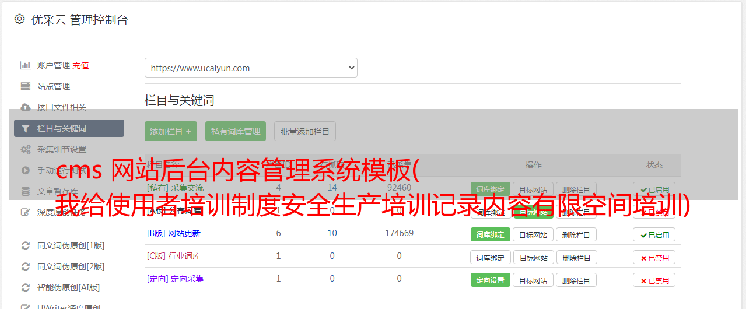Click 删除栏目 in the 行业词库 row
Viewport: 746px width, 309px height.
pyautogui.click(x=576, y=257)
